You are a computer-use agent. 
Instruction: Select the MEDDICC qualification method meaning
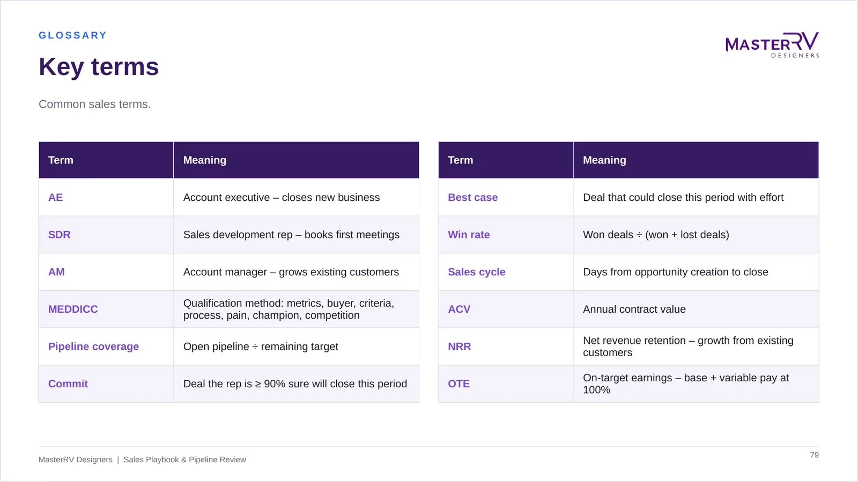pos(289,309)
